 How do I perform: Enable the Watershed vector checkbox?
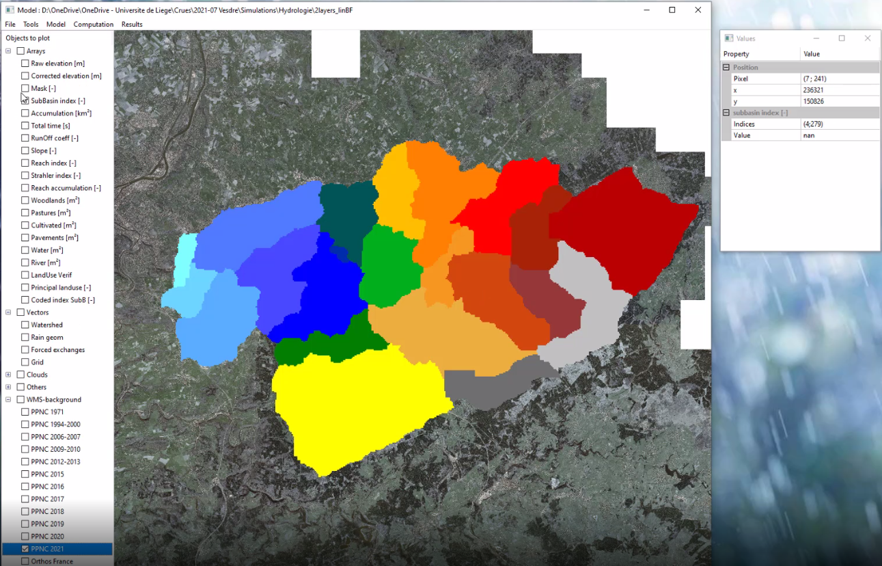click(x=25, y=325)
